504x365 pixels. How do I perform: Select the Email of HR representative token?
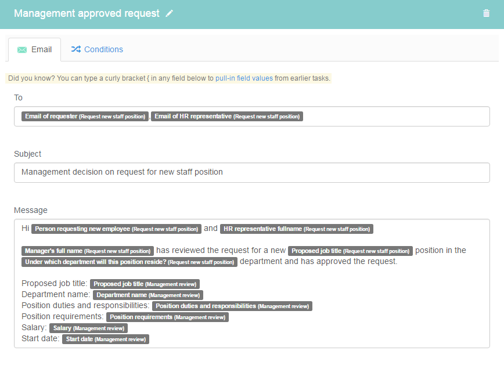point(227,116)
